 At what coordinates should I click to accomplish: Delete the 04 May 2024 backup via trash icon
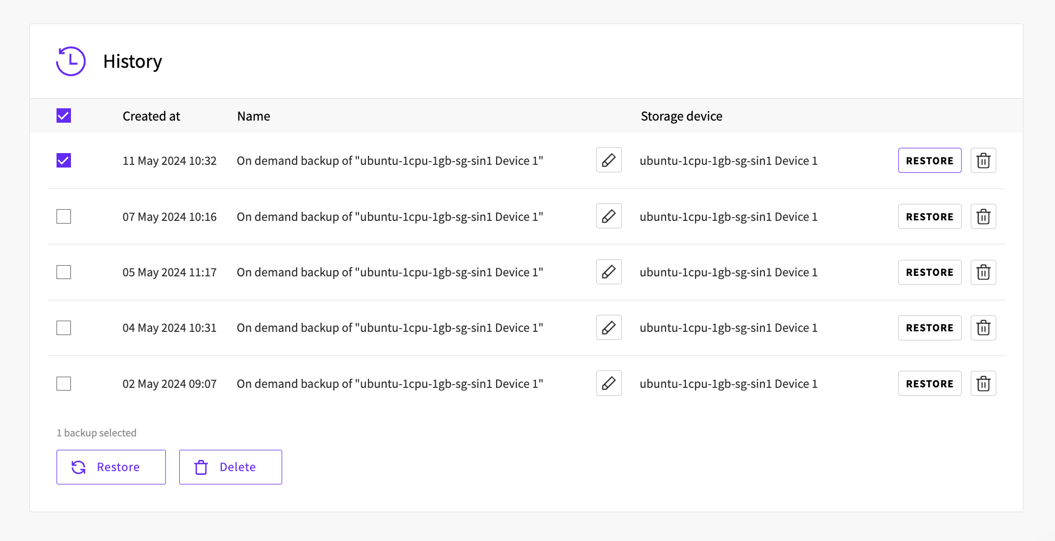pyautogui.click(x=983, y=328)
